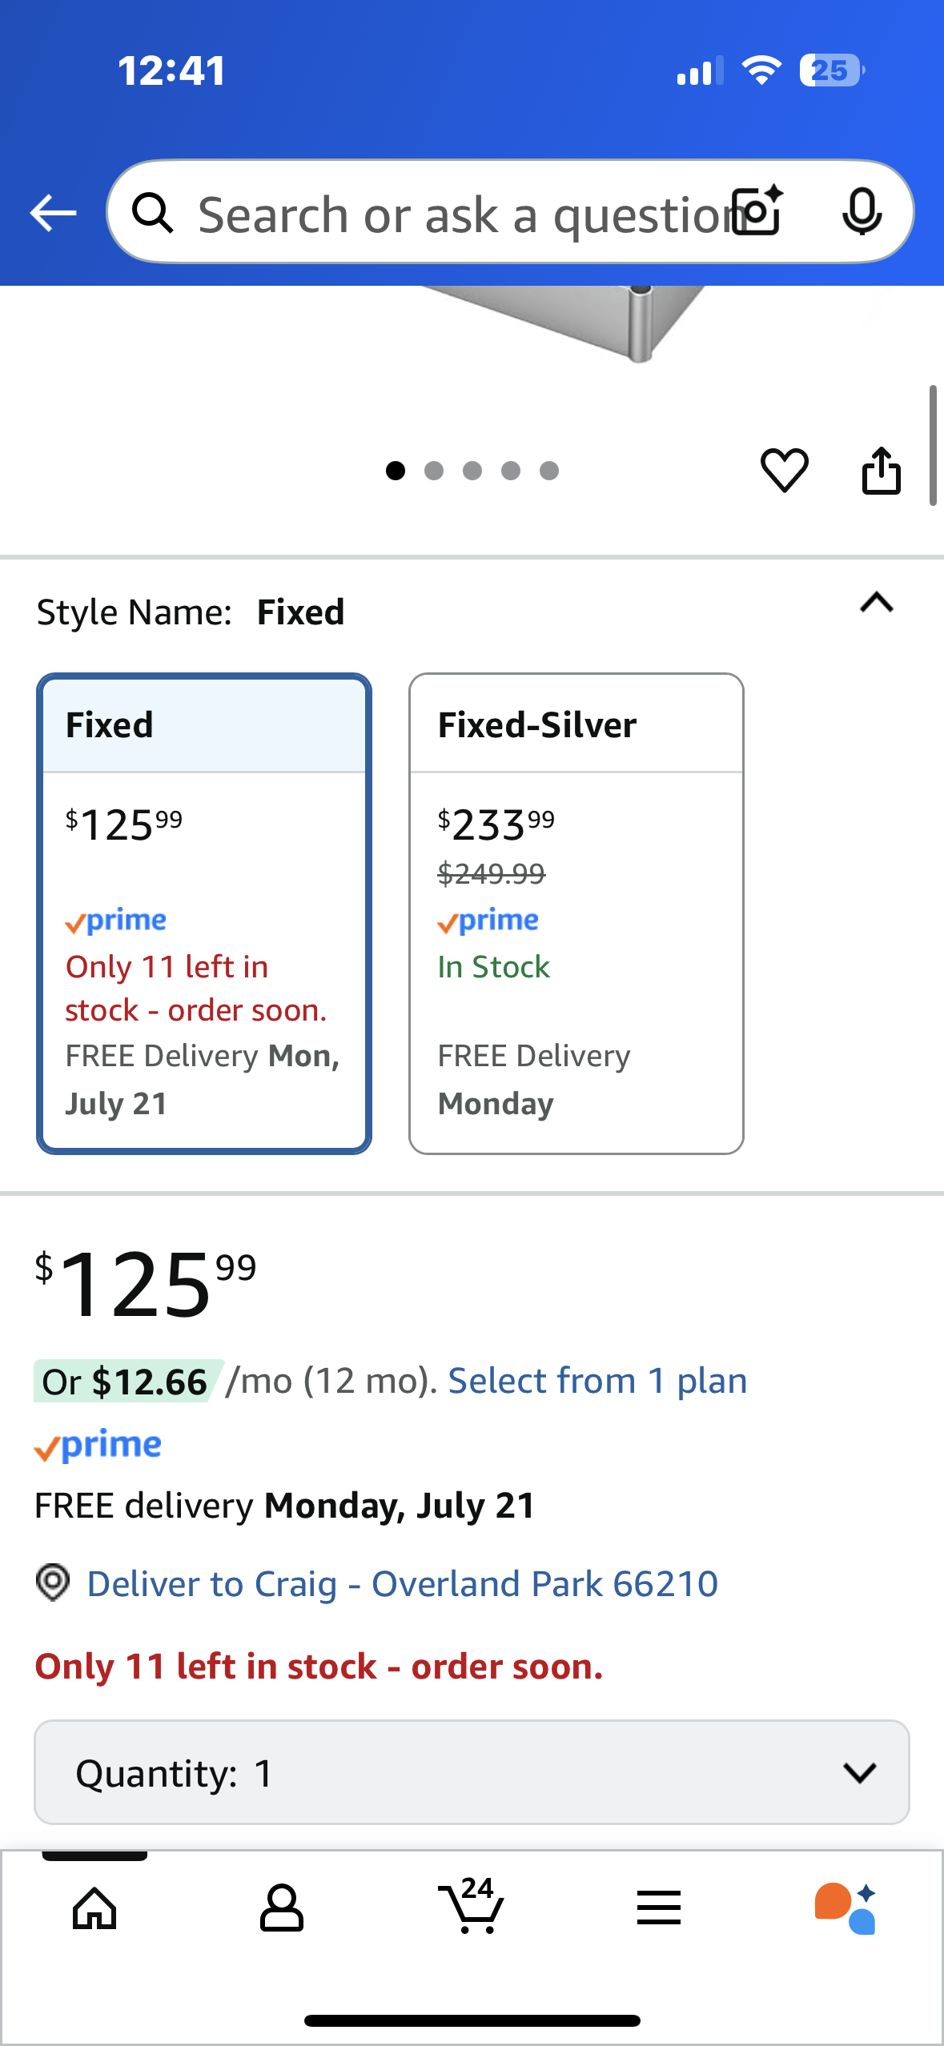
Task: Tap the search or ask a question field
Action: click(x=456, y=213)
